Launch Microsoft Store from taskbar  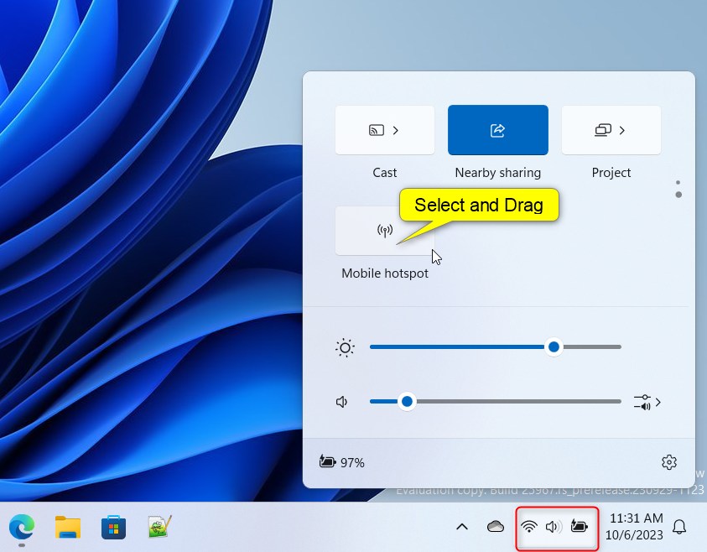[x=113, y=527]
